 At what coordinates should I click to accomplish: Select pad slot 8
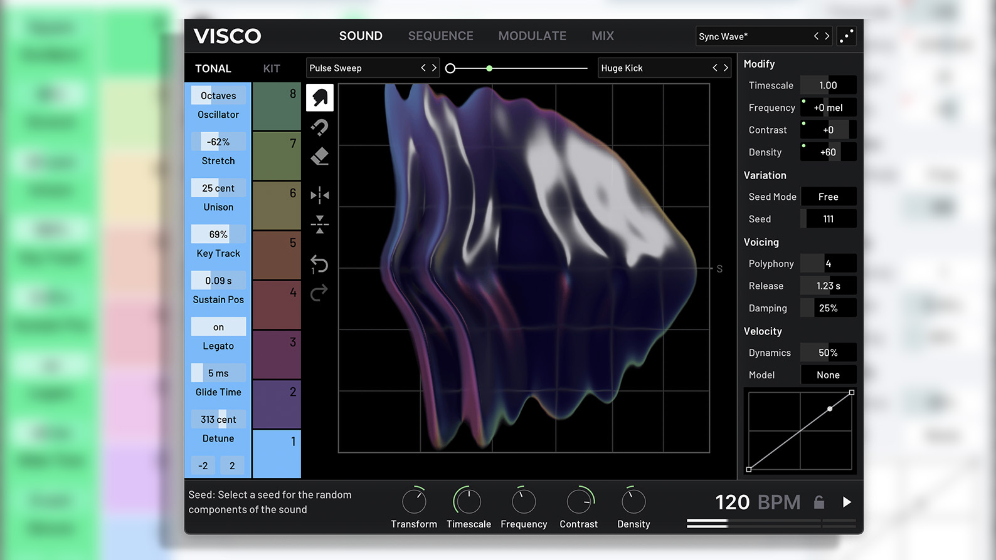point(277,106)
